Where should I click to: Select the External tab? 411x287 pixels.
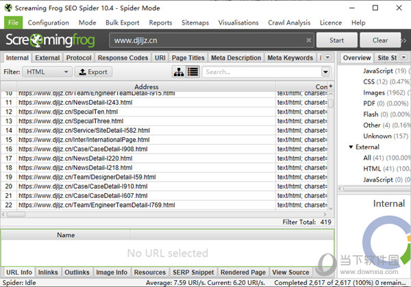[x=47, y=58]
